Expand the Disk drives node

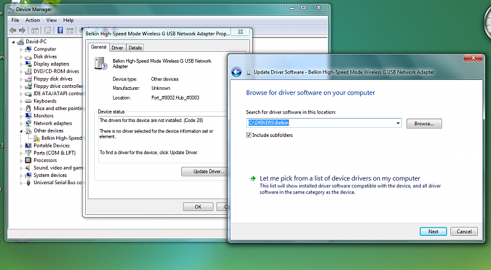click(x=22, y=57)
